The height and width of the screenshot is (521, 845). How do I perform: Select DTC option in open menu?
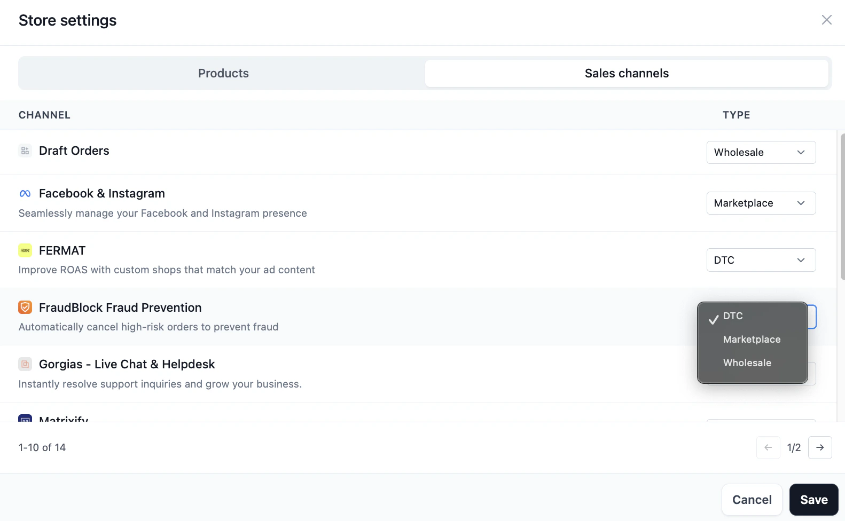(752, 316)
